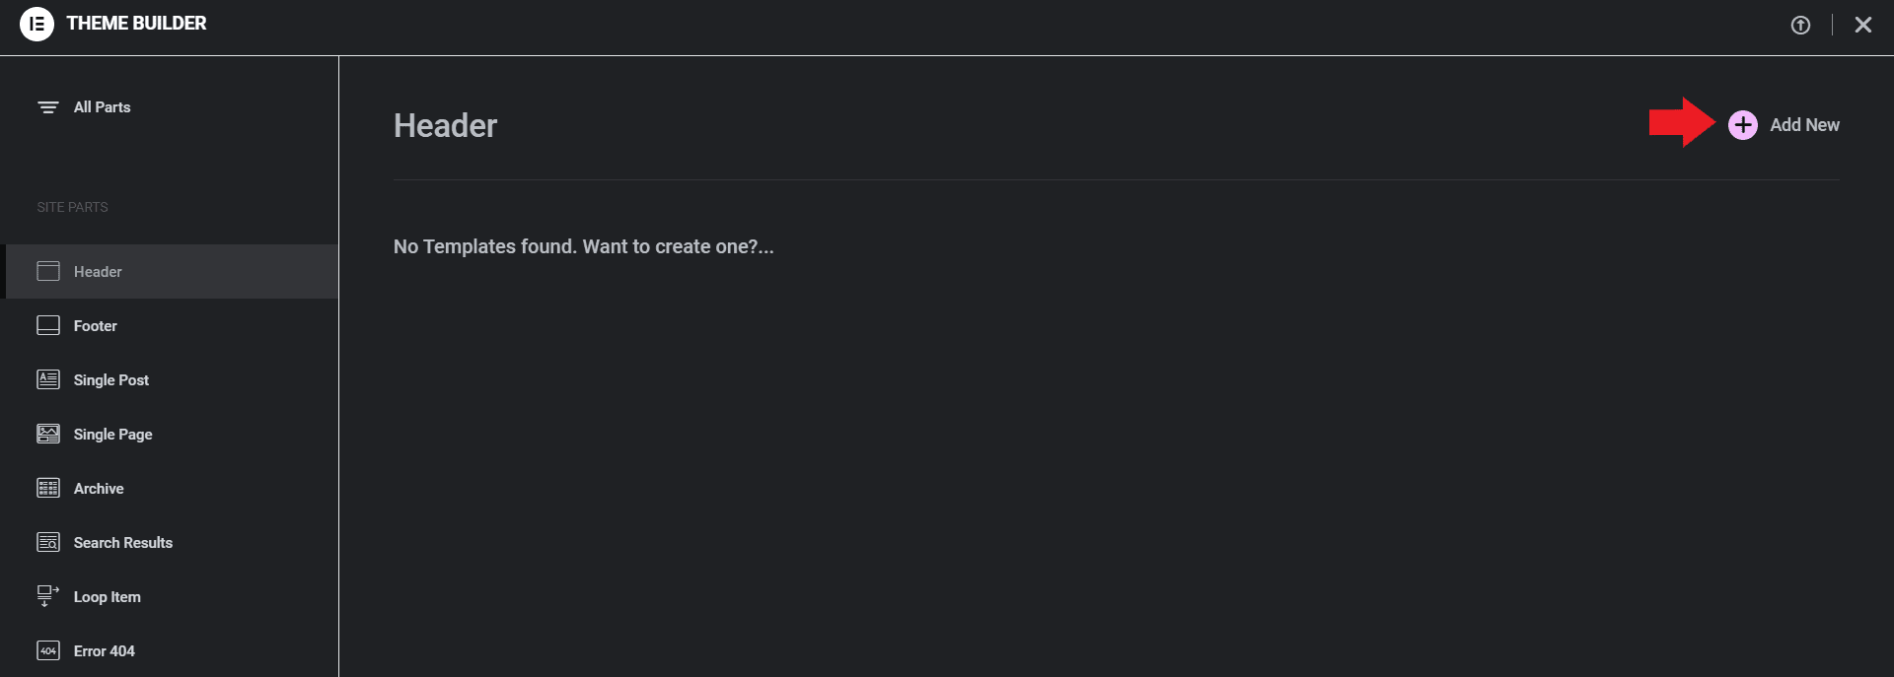Click the Add New text label

(x=1804, y=125)
